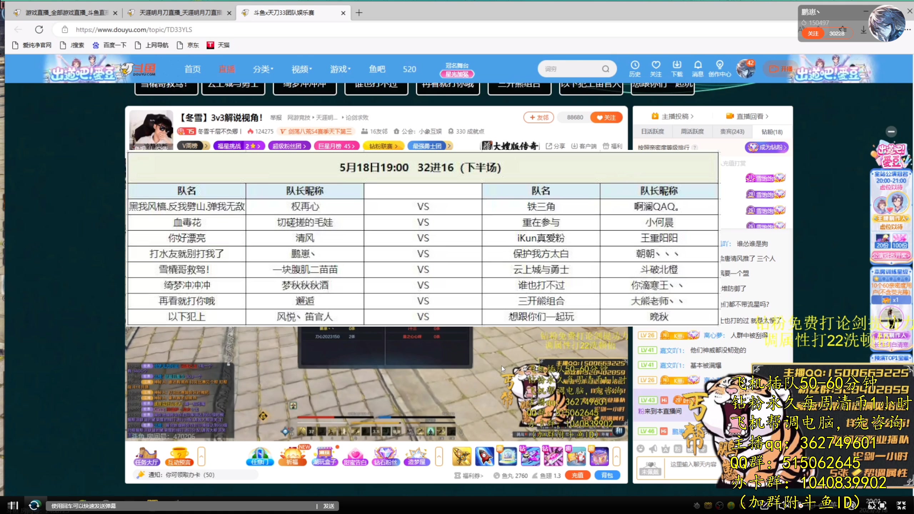914x514 pixels.
Task: Open the 百度一下 bookmark
Action: coord(110,45)
